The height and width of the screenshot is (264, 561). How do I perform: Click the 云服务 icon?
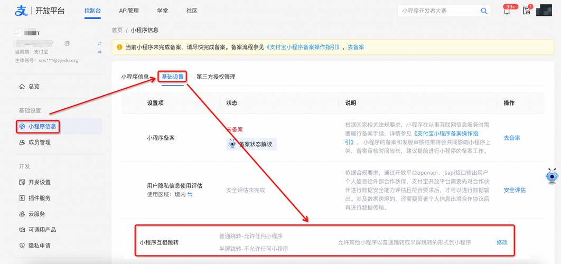tap(22, 214)
